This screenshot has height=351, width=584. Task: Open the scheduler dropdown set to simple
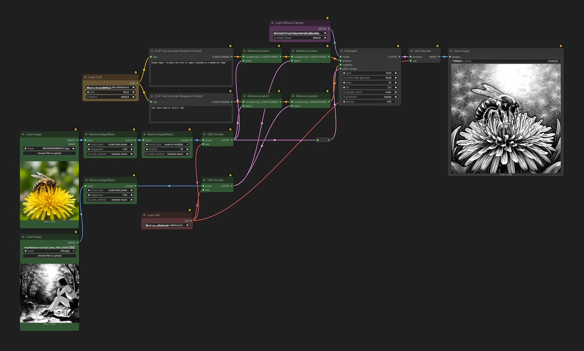[x=370, y=97]
